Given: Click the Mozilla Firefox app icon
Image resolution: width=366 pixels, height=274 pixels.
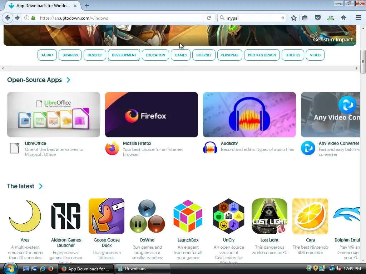Looking at the screenshot, I should tap(112, 148).
